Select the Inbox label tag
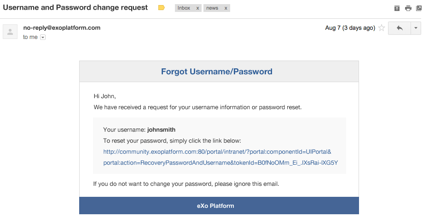 pyautogui.click(x=184, y=8)
